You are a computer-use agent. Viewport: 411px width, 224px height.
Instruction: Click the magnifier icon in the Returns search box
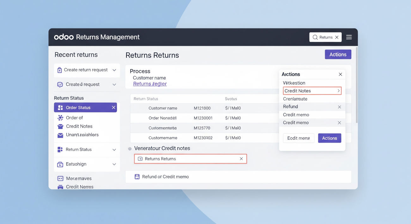point(315,37)
